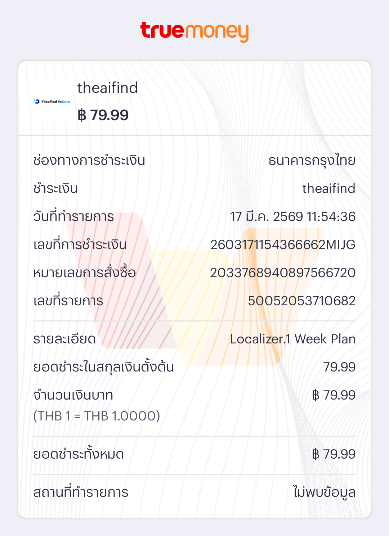Select the theaifind merchant name heading
The image size is (389, 536).
pos(107,88)
